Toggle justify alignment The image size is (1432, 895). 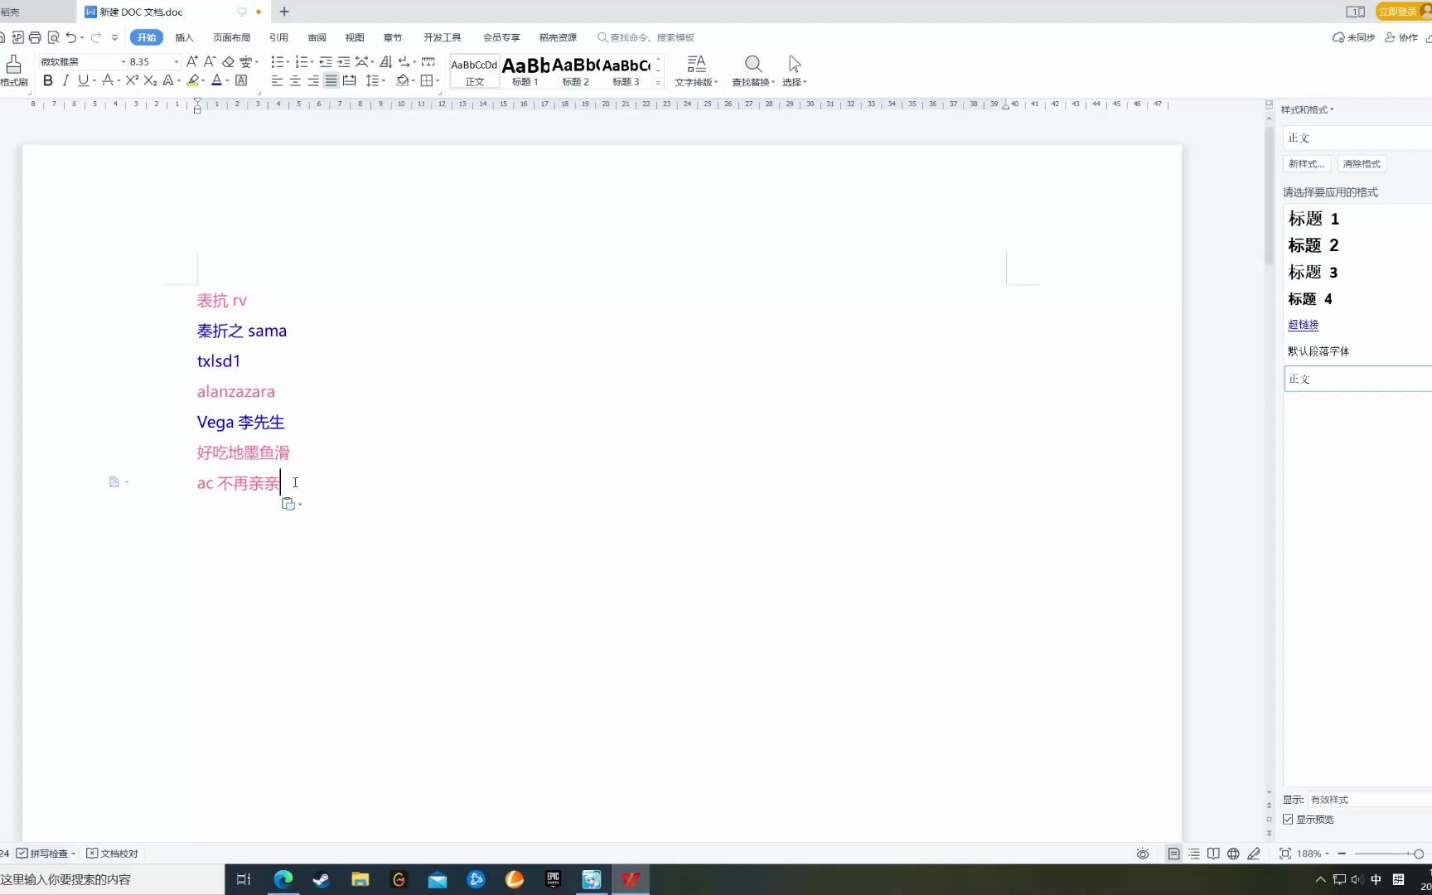(331, 80)
